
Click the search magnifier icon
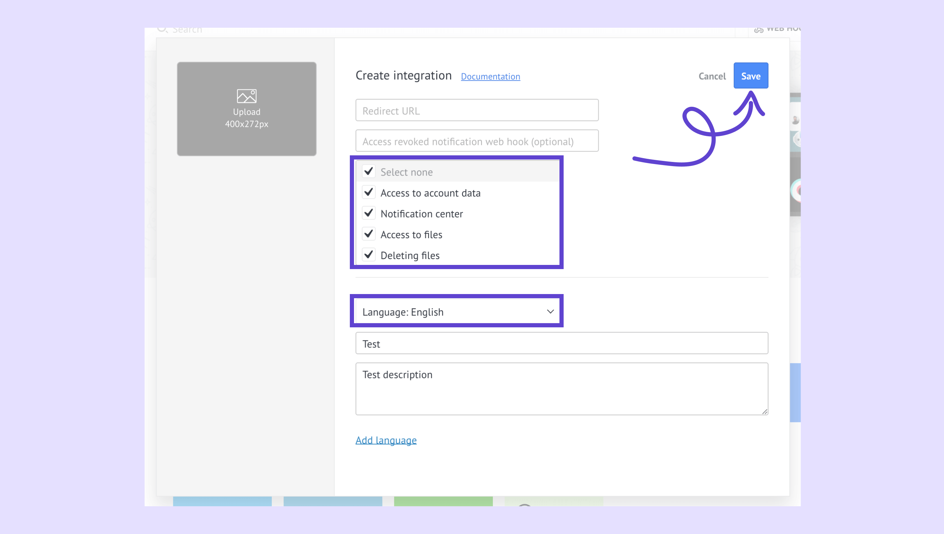[162, 29]
